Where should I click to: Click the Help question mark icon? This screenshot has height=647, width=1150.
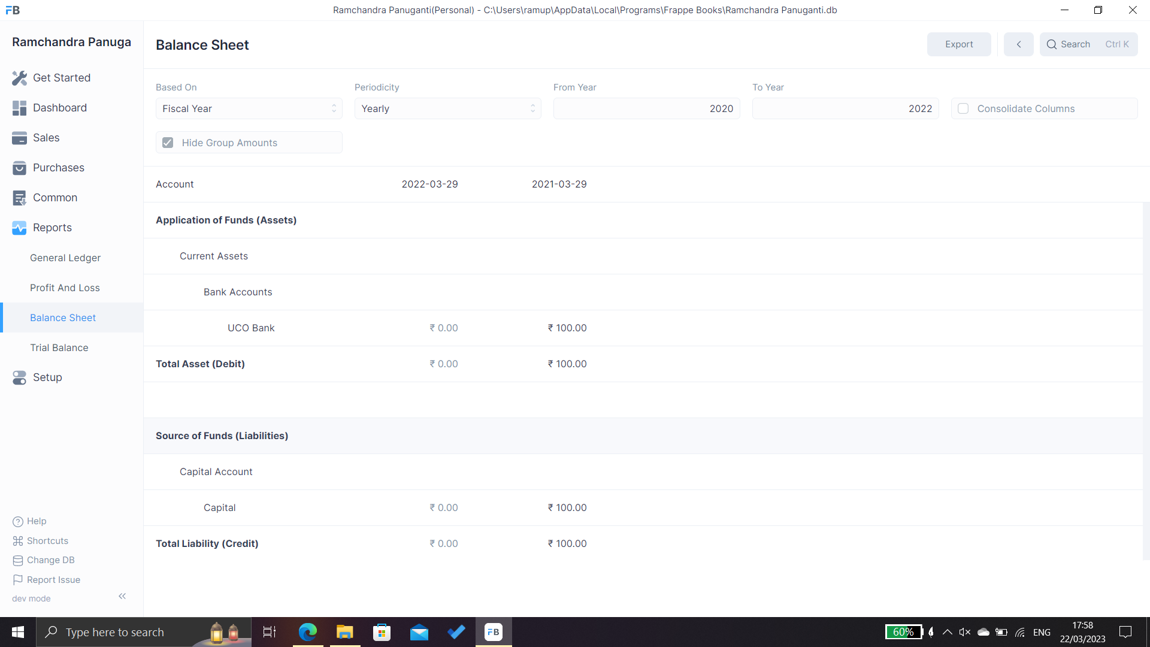point(17,521)
